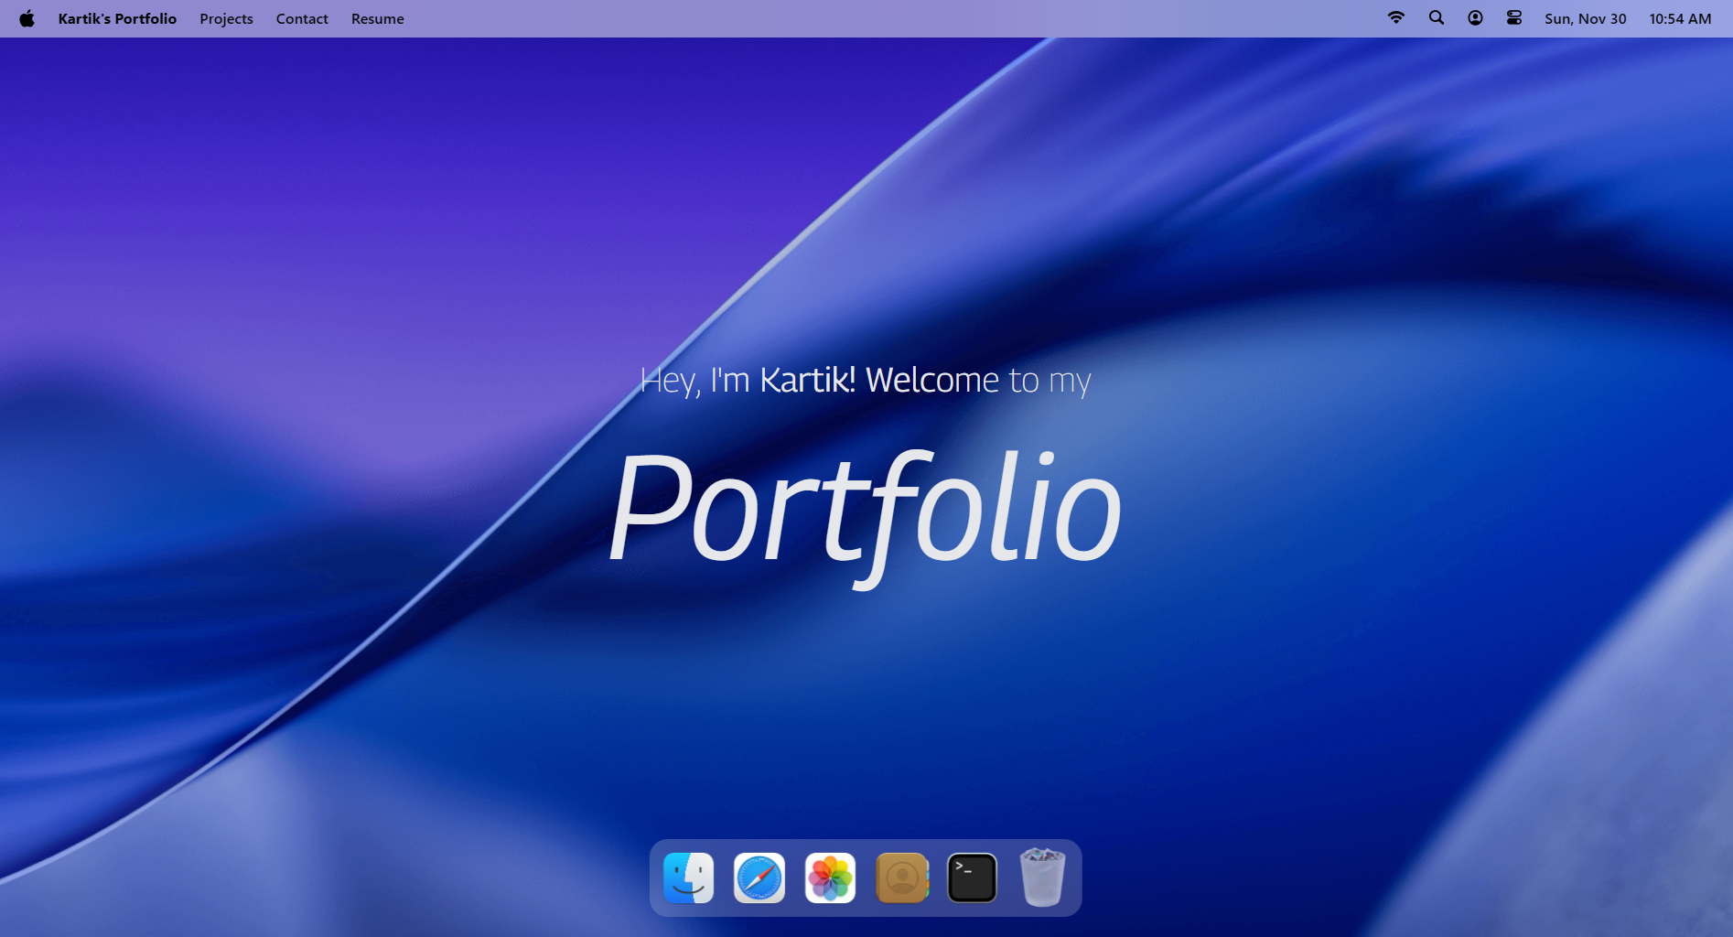Open the Photos app in the dock

point(830,878)
